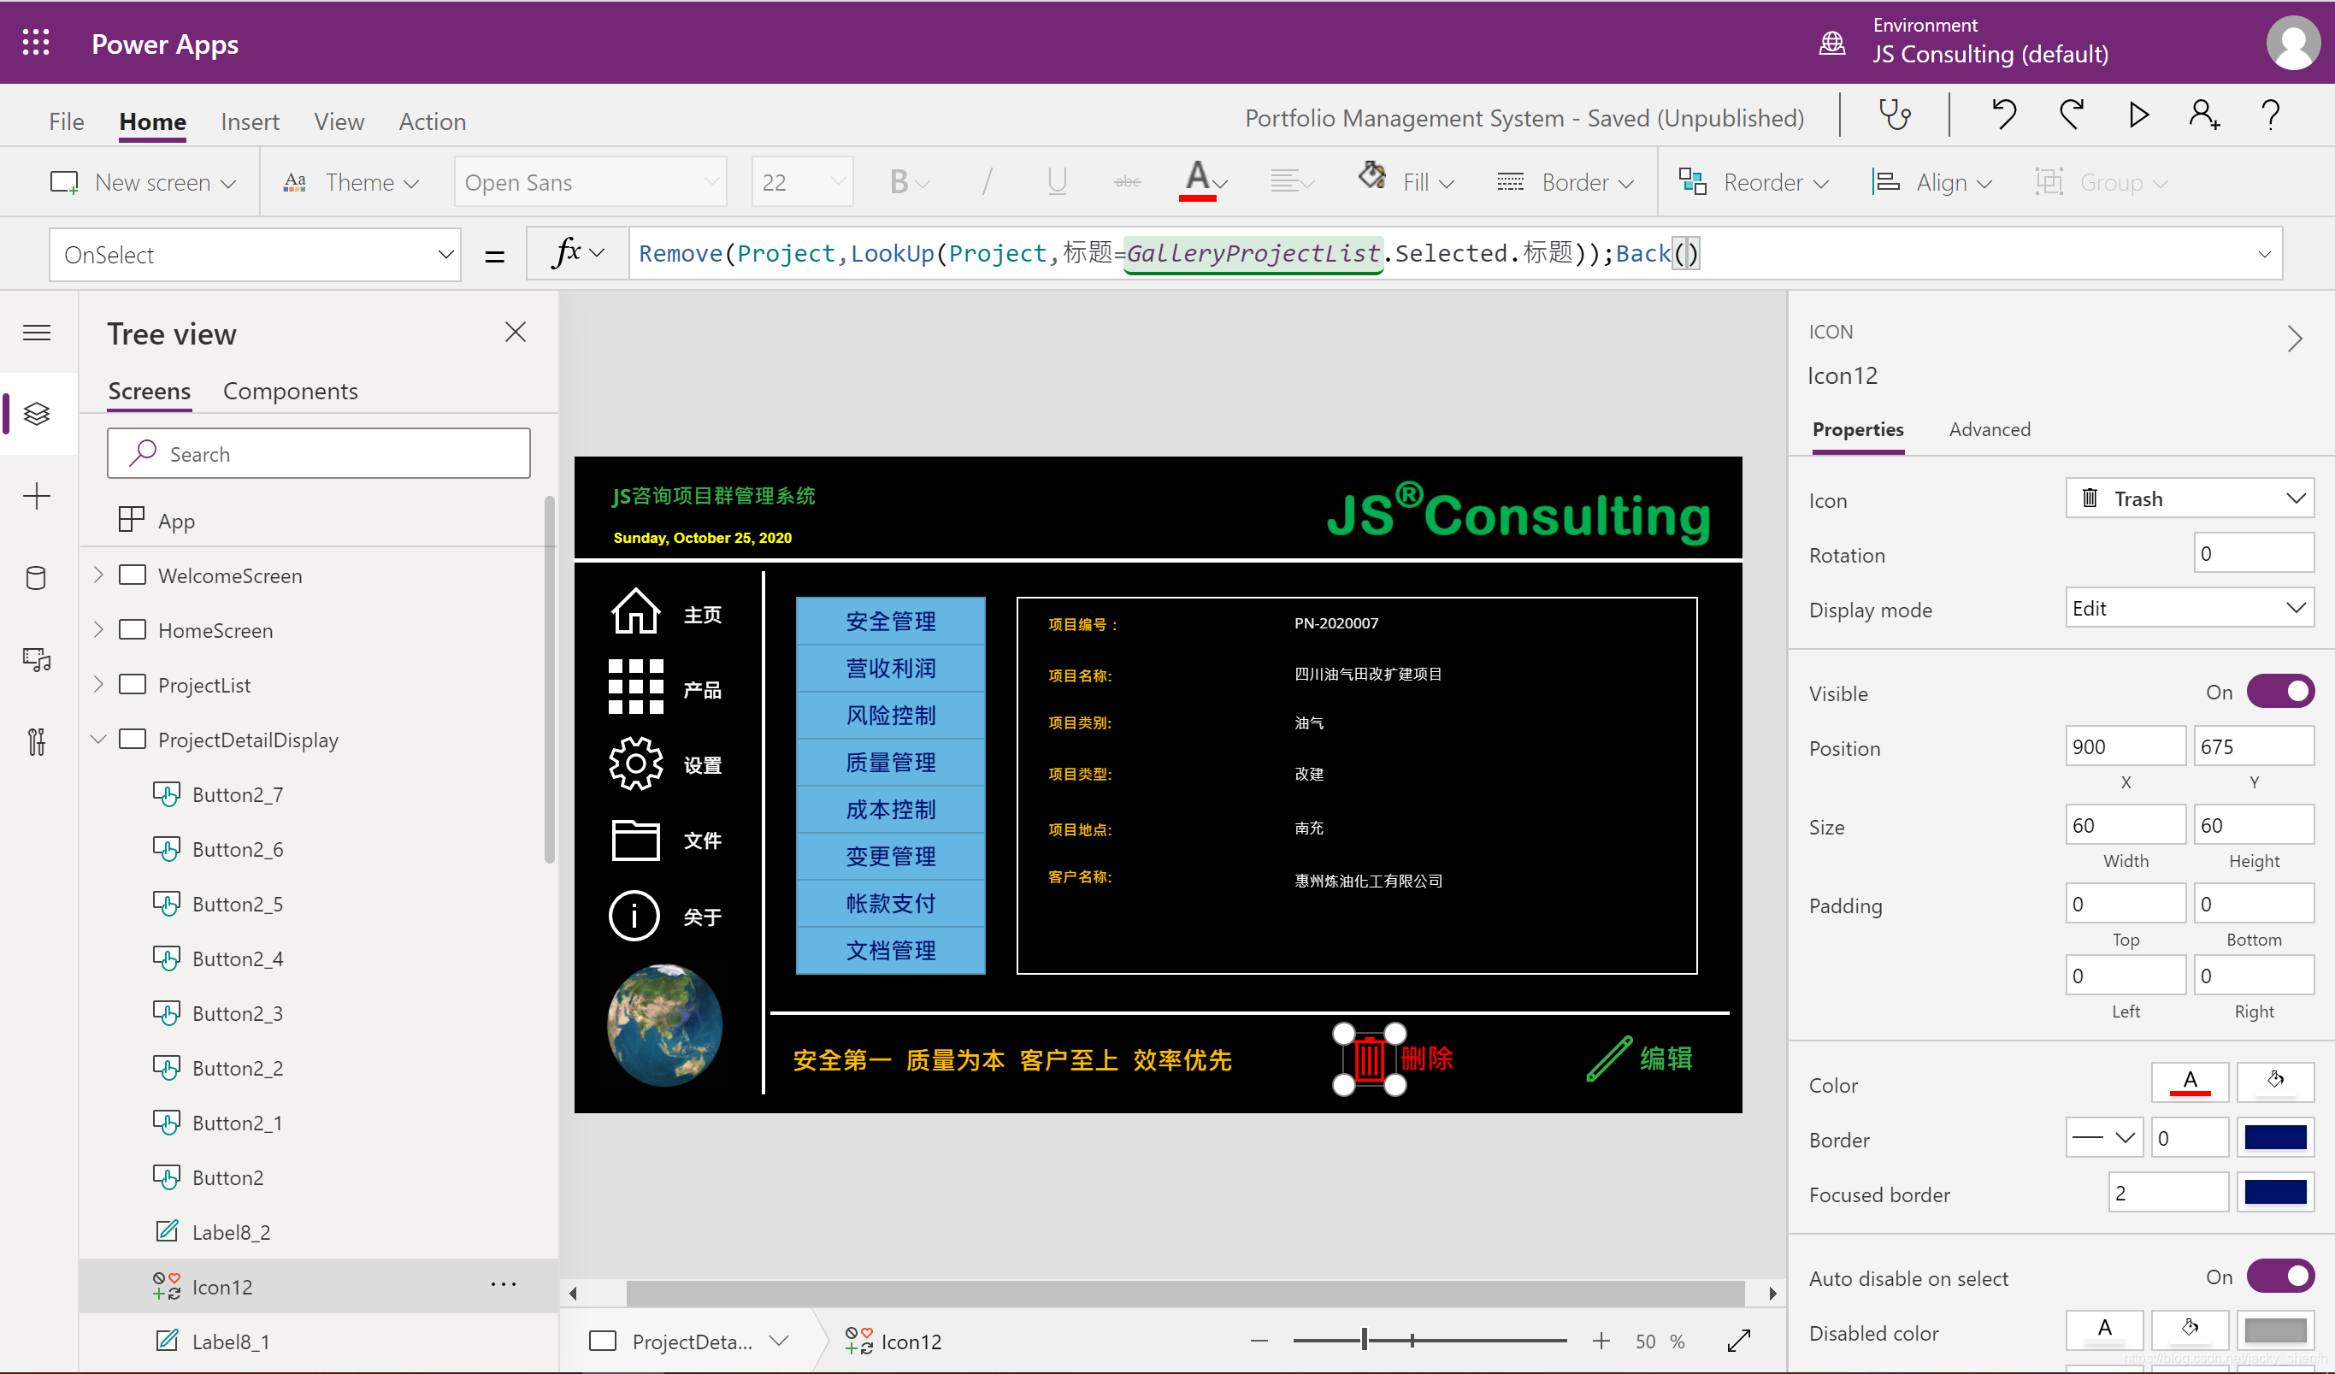Image resolution: width=2335 pixels, height=1374 pixels.
Task: Open the Display mode dropdown
Action: coord(2190,608)
